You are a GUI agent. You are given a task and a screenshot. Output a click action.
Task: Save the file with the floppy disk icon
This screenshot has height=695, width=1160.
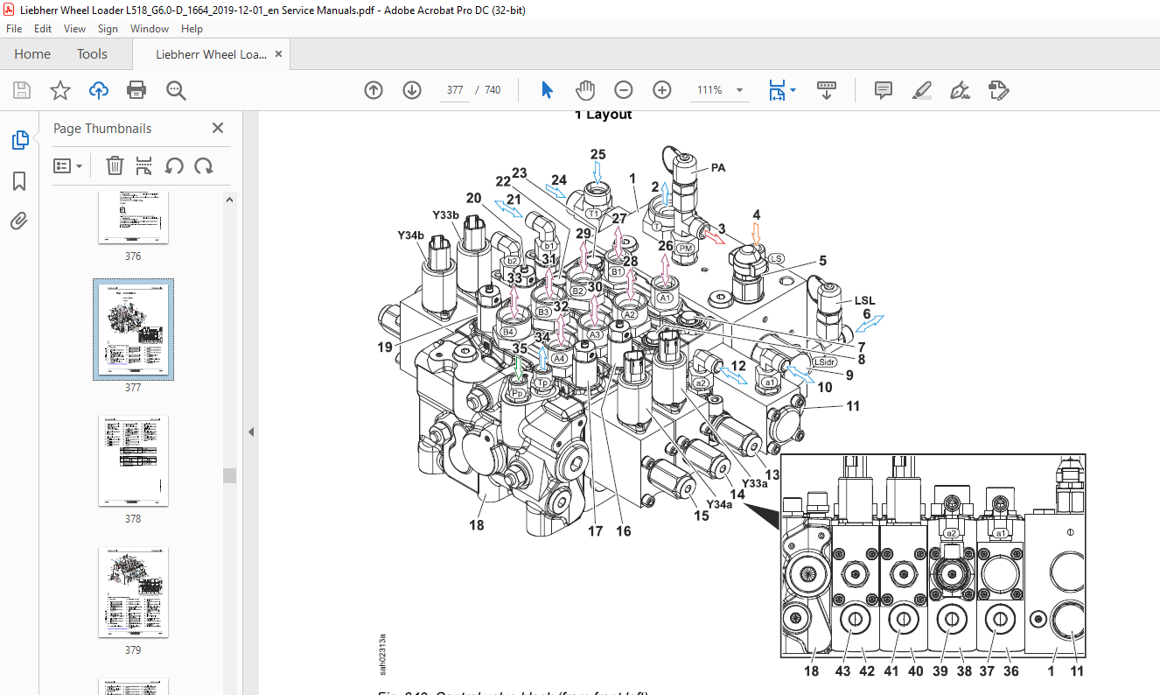(x=22, y=90)
